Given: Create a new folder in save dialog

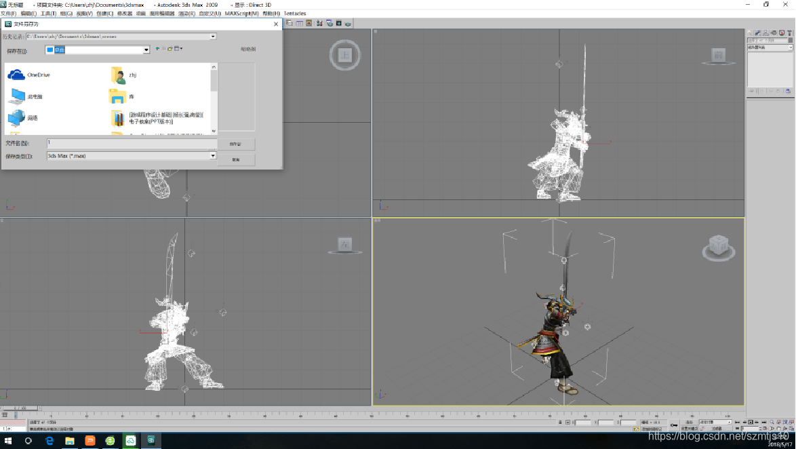Looking at the screenshot, I should pyautogui.click(x=170, y=49).
